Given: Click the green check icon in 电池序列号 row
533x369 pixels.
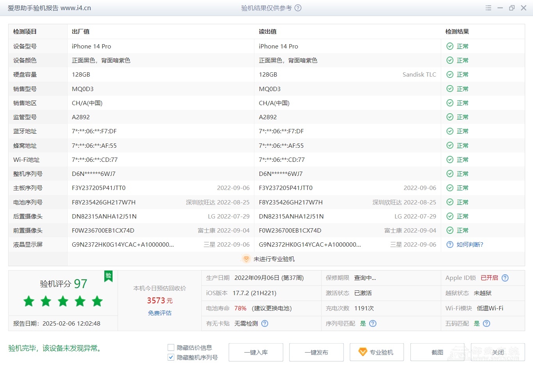Looking at the screenshot, I should (x=450, y=202).
